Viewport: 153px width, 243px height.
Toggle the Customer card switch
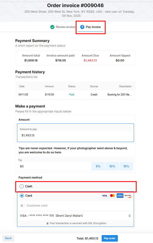(x=23, y=205)
